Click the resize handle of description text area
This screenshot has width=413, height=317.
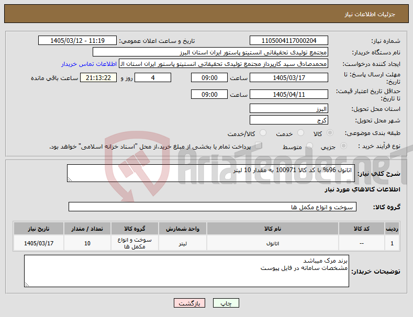click(70, 179)
